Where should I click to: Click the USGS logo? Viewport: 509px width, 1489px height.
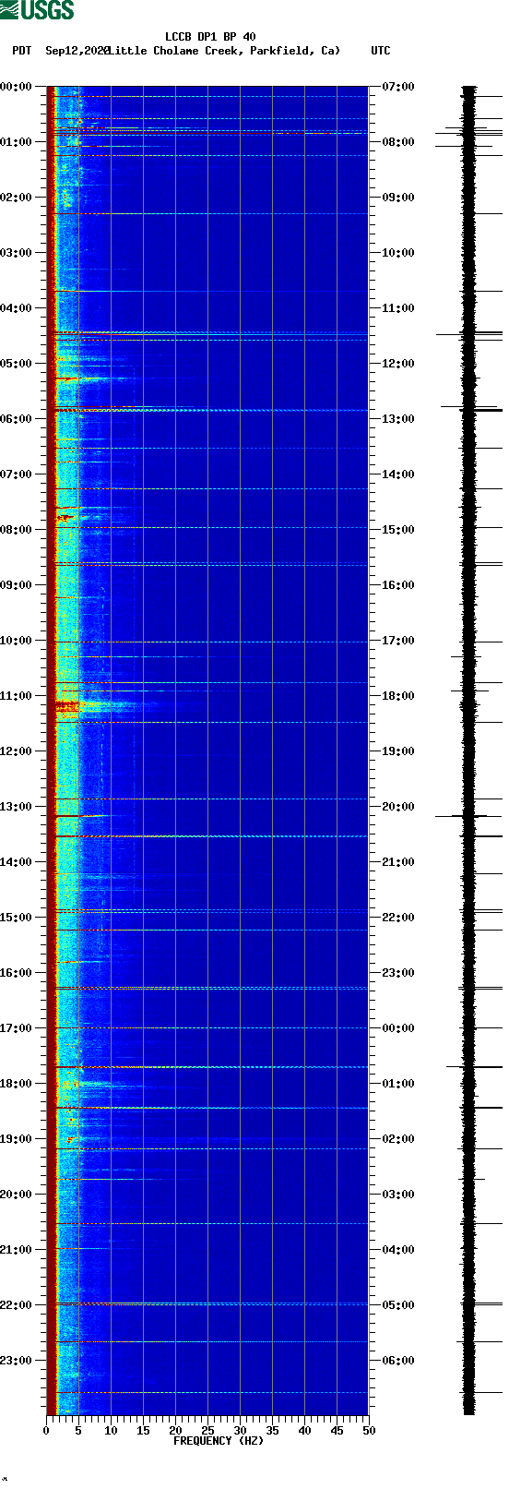[x=37, y=10]
